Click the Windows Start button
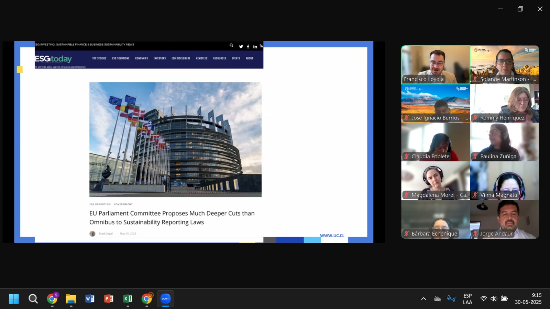This screenshot has width=550, height=309. pyautogui.click(x=14, y=299)
